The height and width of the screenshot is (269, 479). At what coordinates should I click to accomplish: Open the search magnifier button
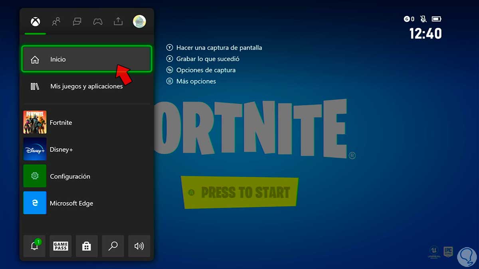coord(113,246)
